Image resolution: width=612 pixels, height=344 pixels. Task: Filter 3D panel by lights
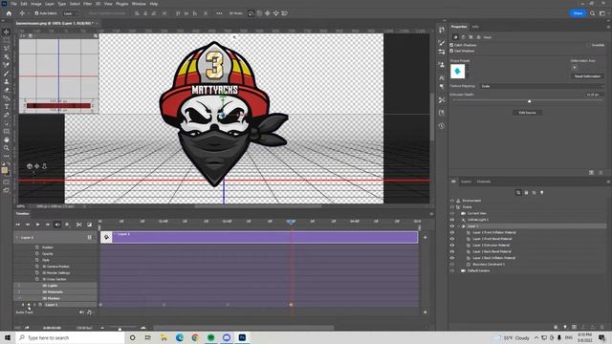(542, 193)
